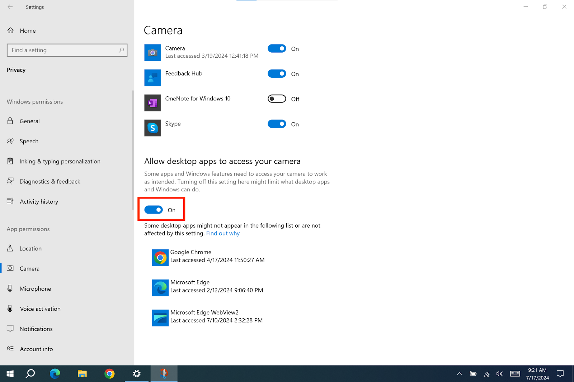Click the Location icon in sidebar
This screenshot has width=574, height=382.
[10, 248]
